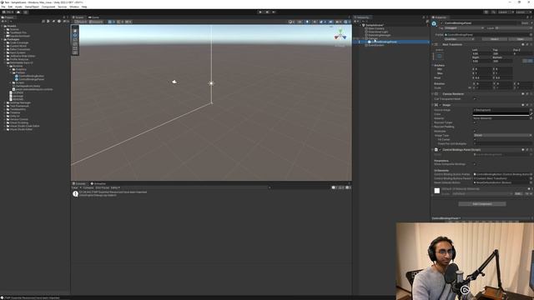Viewport: 534px width, 300px height.
Task: Collapse the Assets folder in Project panel
Action: click(x=2, y=26)
